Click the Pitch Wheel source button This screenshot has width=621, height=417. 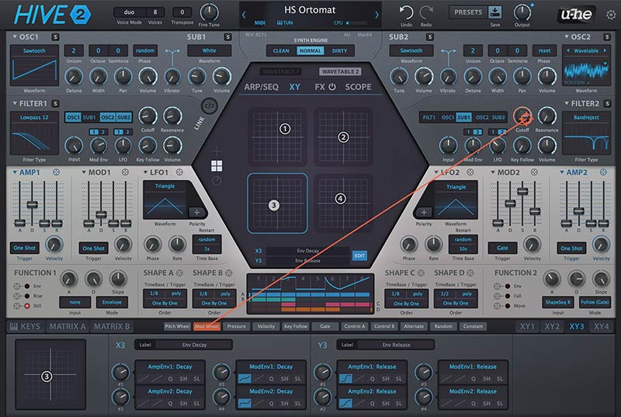[x=177, y=326]
